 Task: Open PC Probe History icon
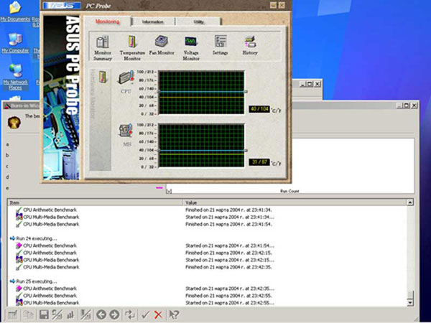click(250, 45)
